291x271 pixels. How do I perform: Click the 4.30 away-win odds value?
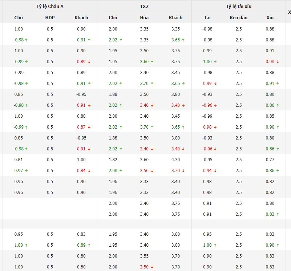point(175,160)
